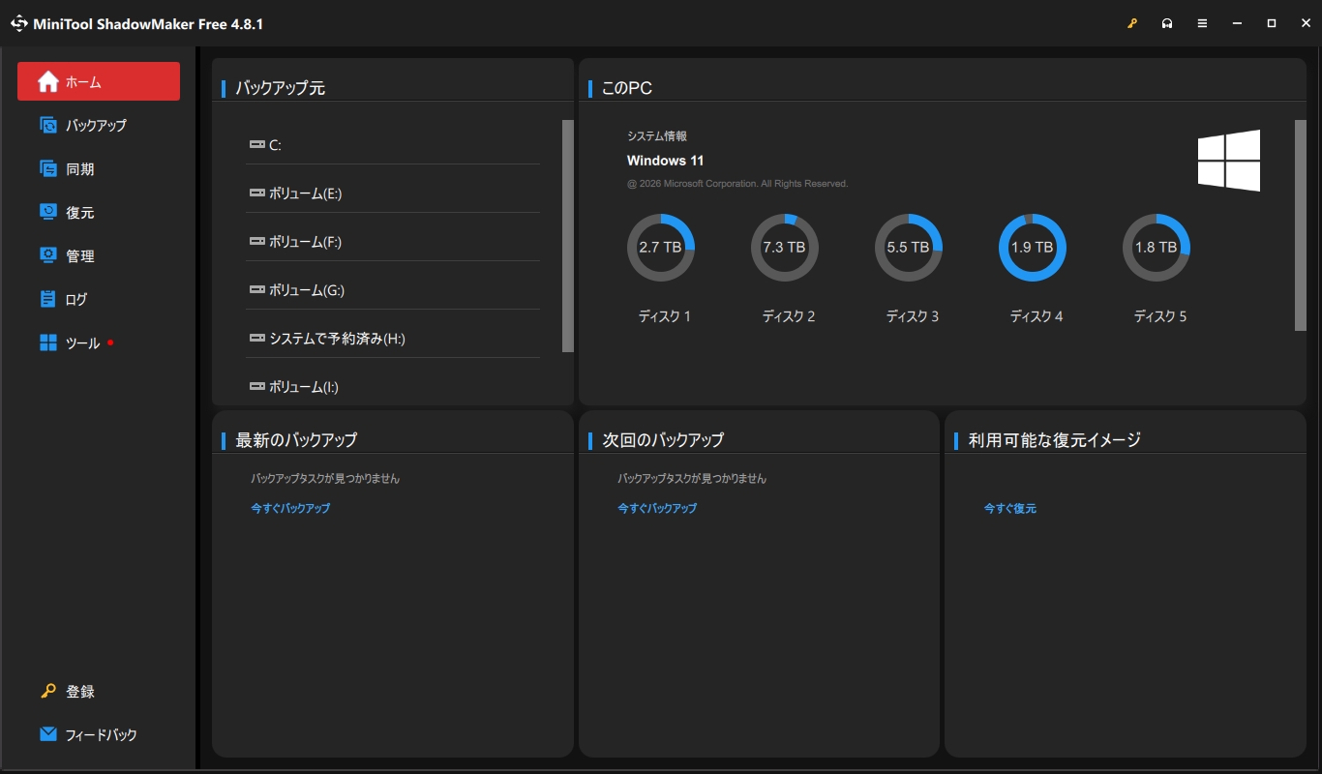
Task: Click the システム情報 label
Action: (x=657, y=136)
